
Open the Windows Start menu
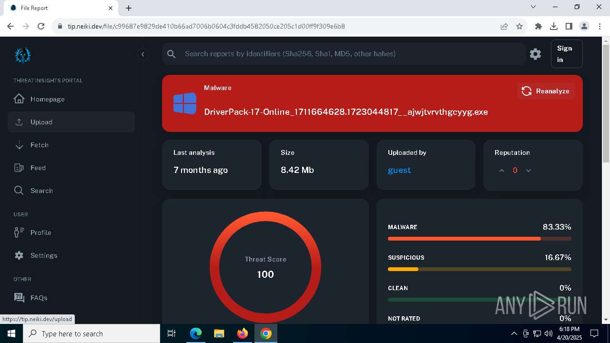pyautogui.click(x=11, y=333)
